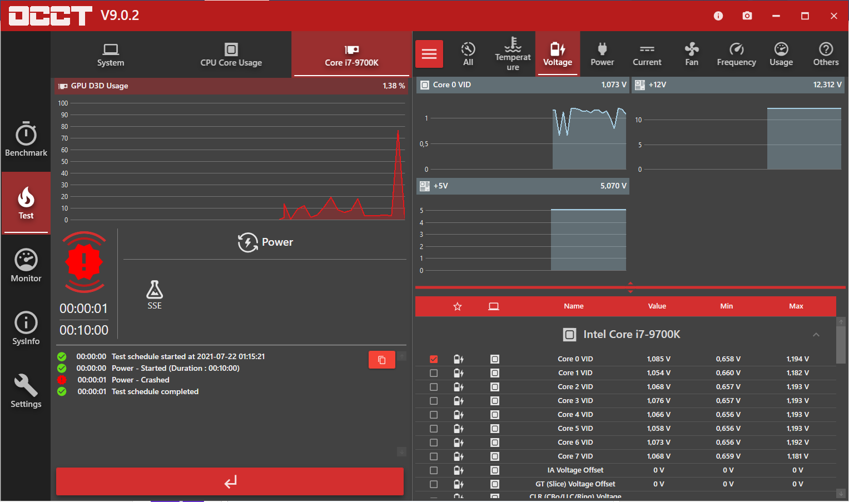Check the GT (Slice) Voltage Offset checkbox

tap(434, 484)
